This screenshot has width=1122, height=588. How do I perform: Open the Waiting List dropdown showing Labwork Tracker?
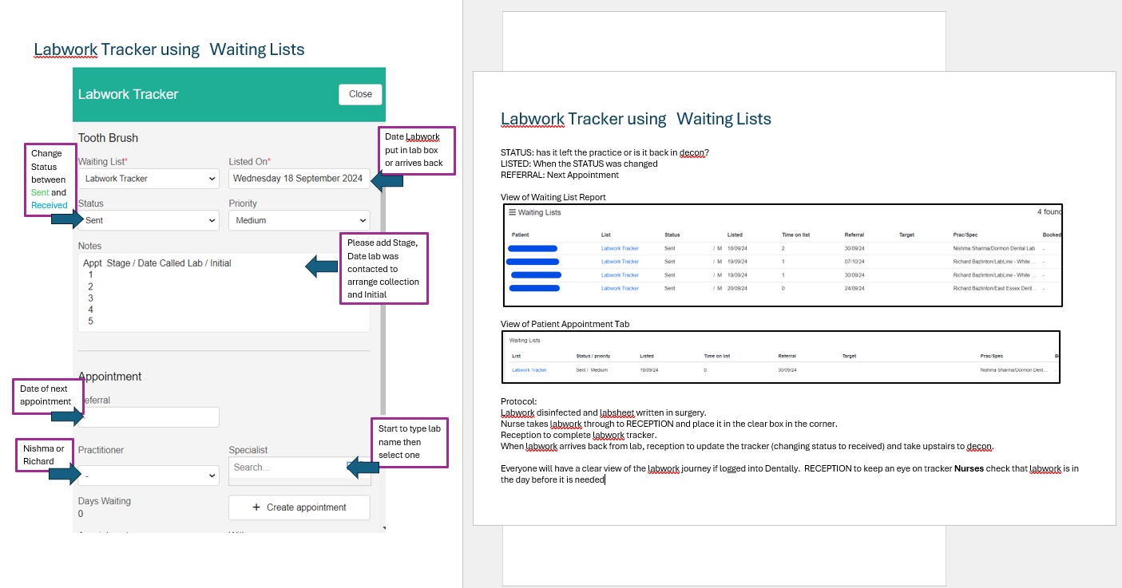149,179
